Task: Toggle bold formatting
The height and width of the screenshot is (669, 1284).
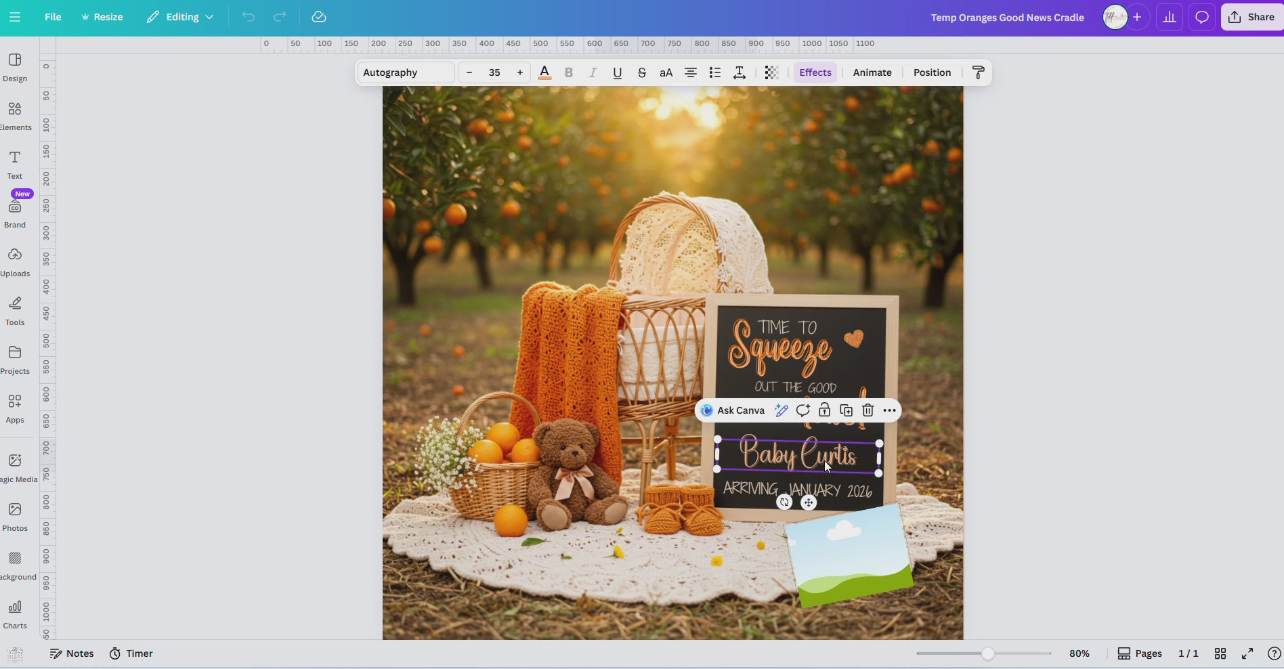Action: 568,72
